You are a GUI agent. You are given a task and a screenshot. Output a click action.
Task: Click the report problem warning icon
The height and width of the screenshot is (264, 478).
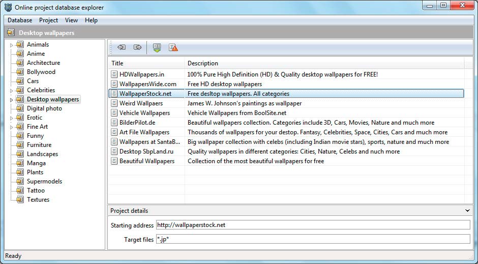coord(173,48)
